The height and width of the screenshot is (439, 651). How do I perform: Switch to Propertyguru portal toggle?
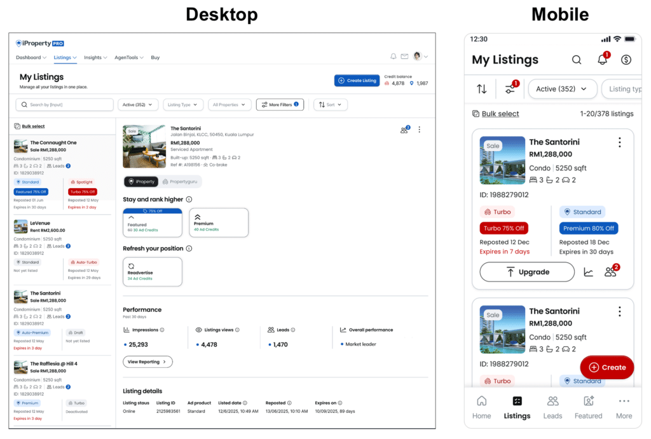point(181,182)
